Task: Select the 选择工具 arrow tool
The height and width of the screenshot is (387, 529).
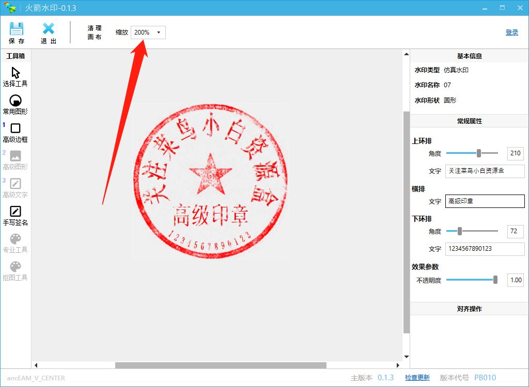Action: click(x=15, y=77)
